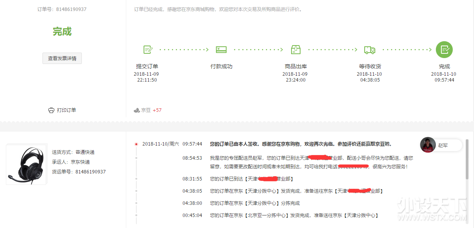474x228 pixels.
Task: Select the timeline dot at 04:38:05
Action: [136, 191]
